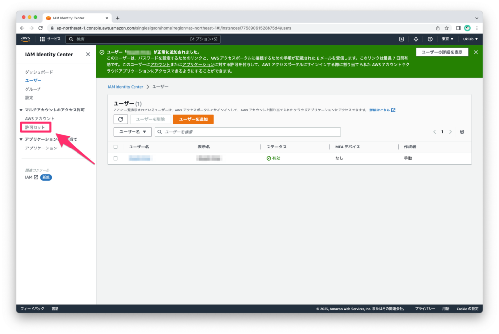Open the help question mark icon

pyautogui.click(x=430, y=39)
